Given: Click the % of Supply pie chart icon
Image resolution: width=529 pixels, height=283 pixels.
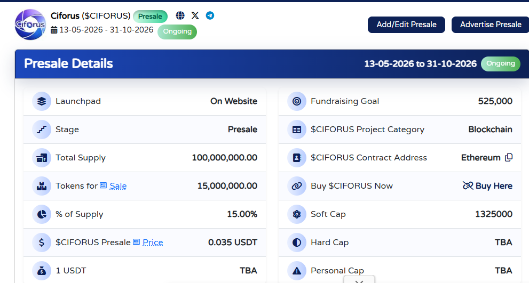Looking at the screenshot, I should pos(42,214).
